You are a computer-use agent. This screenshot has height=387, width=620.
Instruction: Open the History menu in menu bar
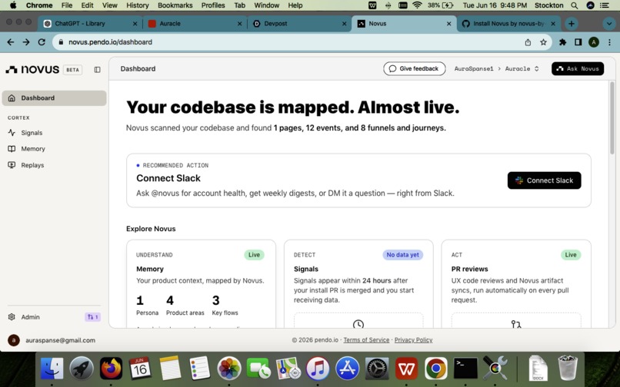(137, 5)
